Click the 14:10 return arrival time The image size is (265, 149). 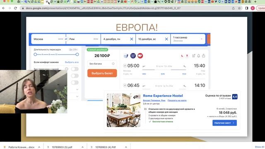200,85
